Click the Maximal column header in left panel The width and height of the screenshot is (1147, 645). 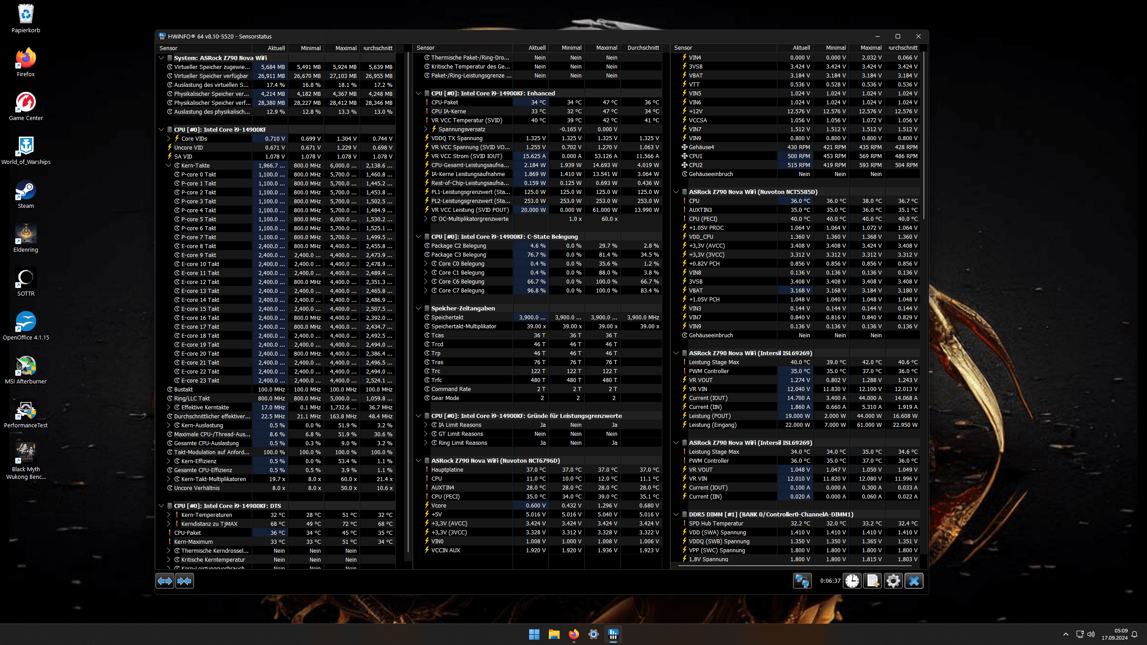[345, 48]
